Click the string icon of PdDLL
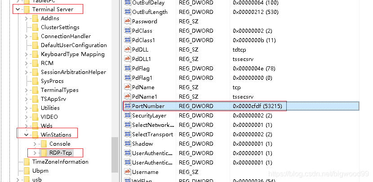Image resolution: width=373 pixels, height=182 pixels. pos(128,49)
